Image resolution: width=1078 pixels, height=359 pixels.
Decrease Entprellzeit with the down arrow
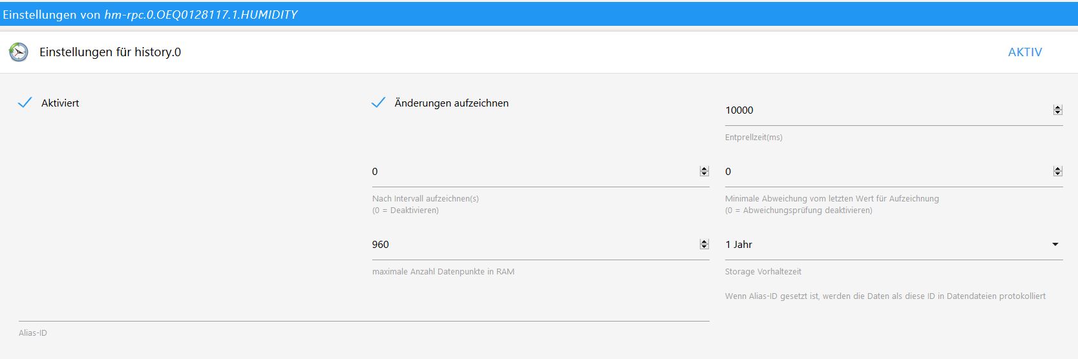coord(1057,112)
